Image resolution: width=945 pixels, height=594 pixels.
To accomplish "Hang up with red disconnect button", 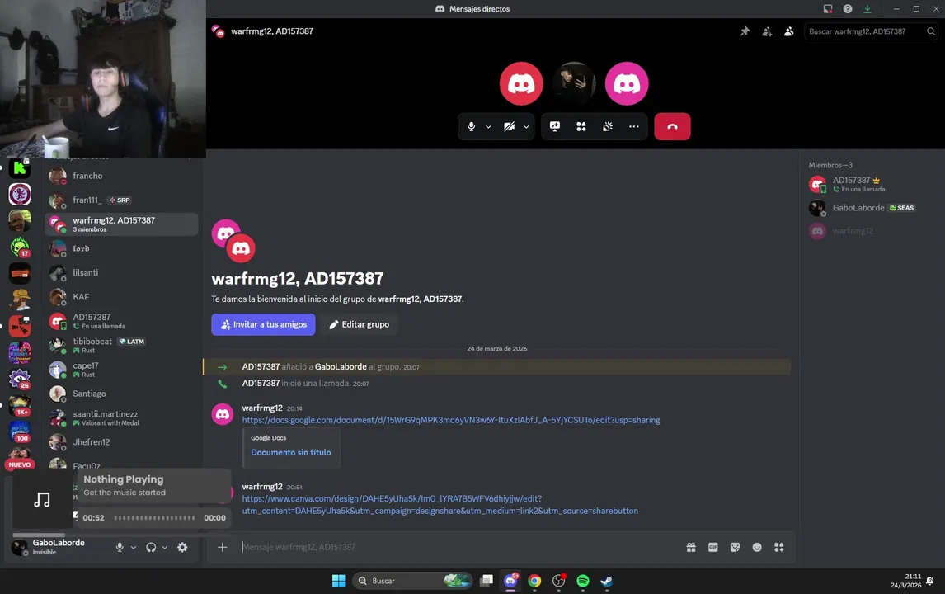I will pos(672,127).
